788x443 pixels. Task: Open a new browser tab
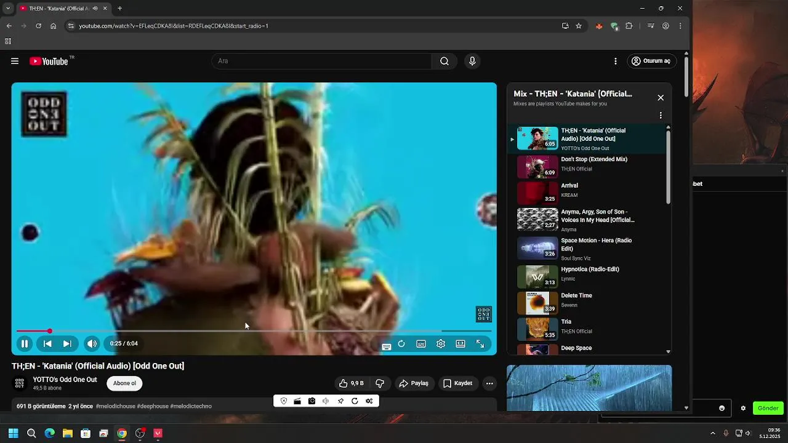(119, 9)
